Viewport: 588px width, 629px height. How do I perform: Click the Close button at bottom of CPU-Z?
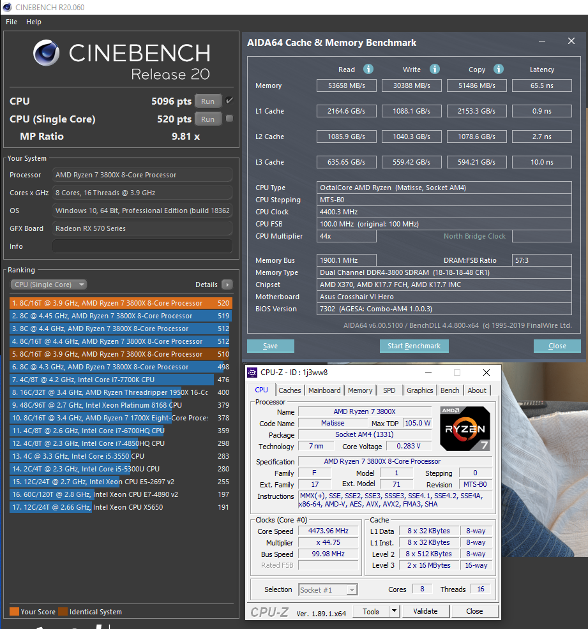475,611
